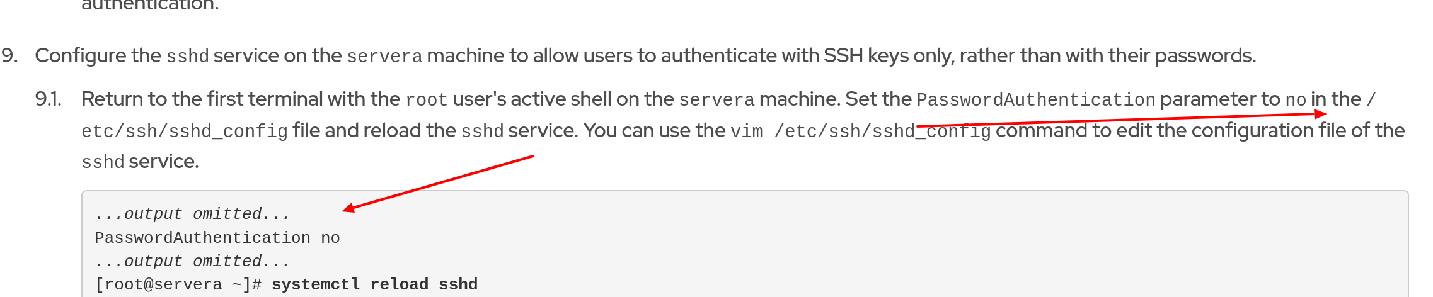Click "sshd" starting the paragraph's last line
The height and width of the screenshot is (297, 1433).
(x=103, y=162)
